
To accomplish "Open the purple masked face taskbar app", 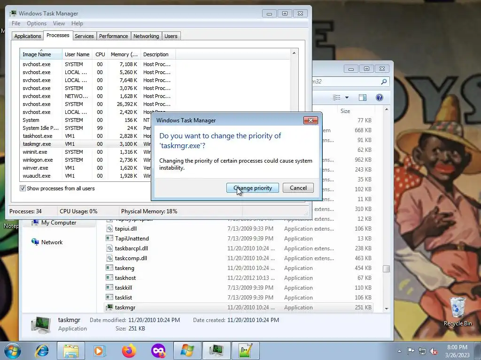I will (x=158, y=351).
